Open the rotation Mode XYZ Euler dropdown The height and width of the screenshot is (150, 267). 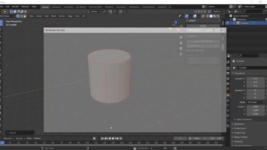[x=256, y=102]
